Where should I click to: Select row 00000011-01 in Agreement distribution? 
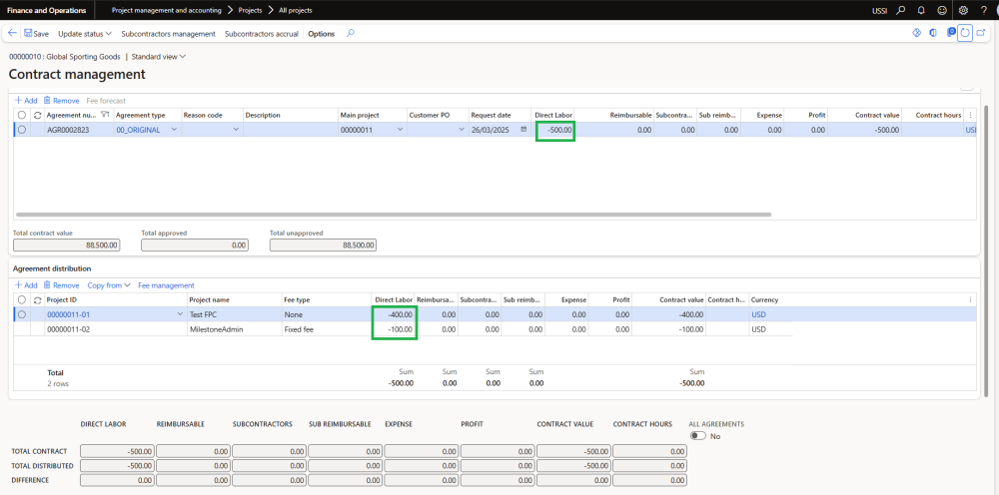22,314
